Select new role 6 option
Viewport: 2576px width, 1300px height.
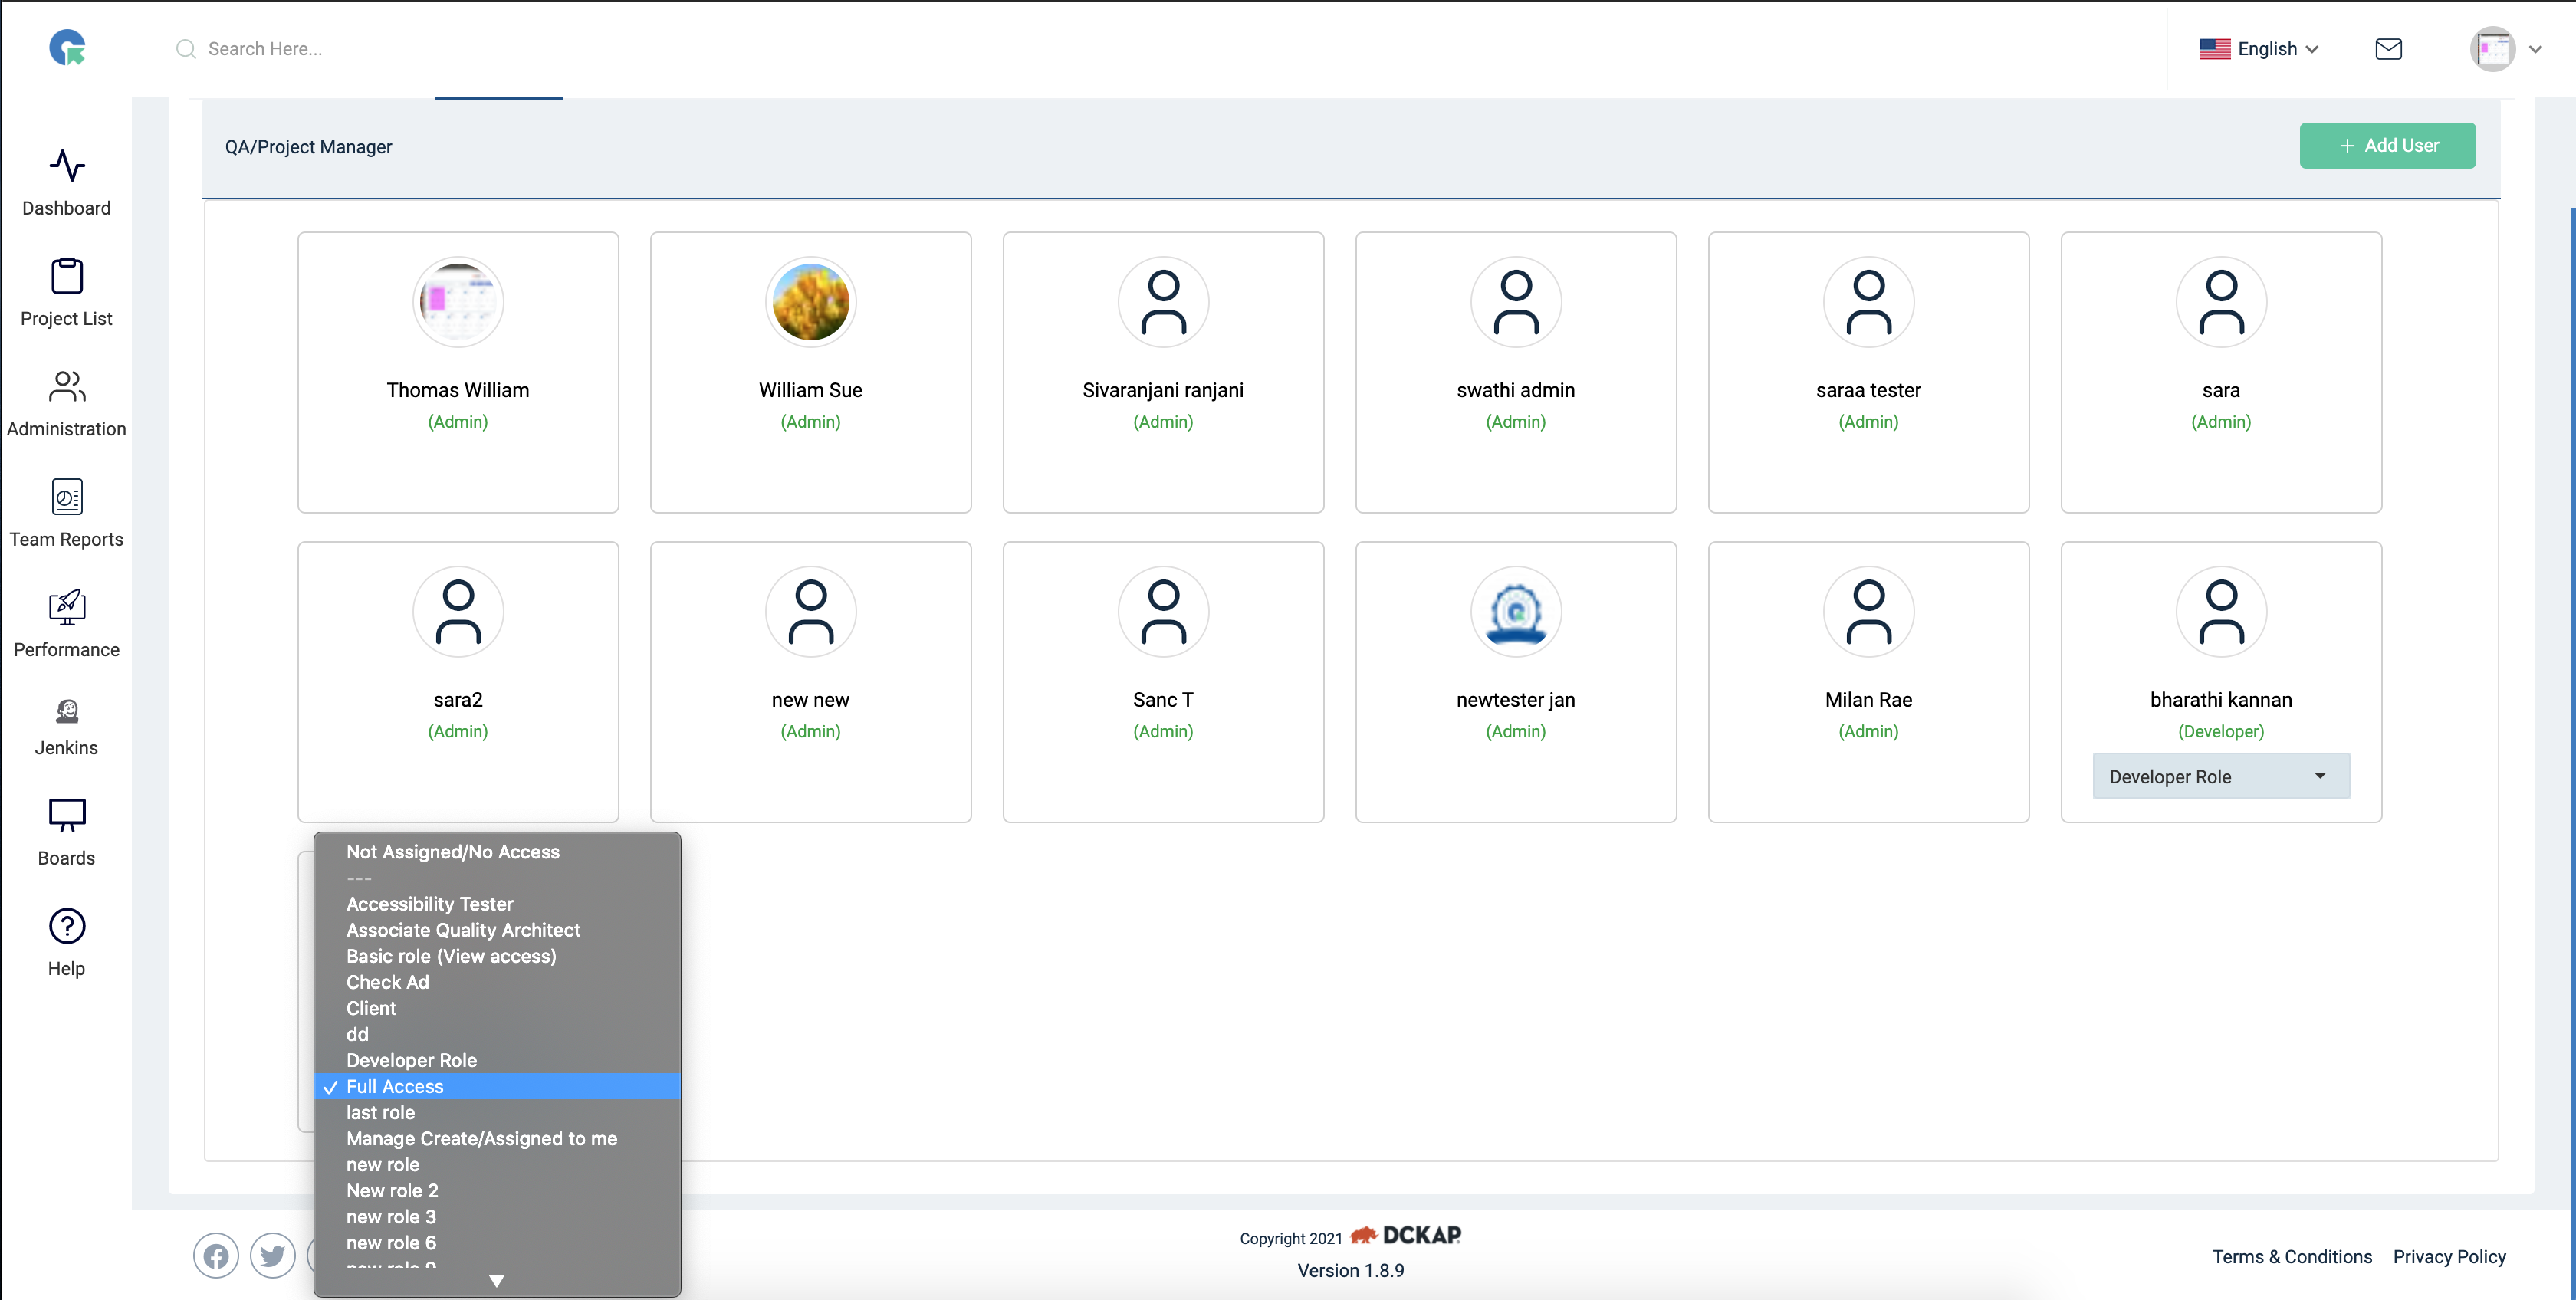pyautogui.click(x=497, y=1242)
